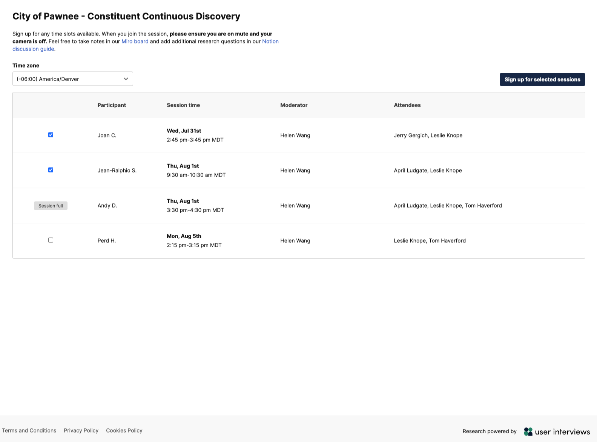Click Leslie Knope, Tom Haverford attendees
The image size is (597, 442).
[430, 240]
